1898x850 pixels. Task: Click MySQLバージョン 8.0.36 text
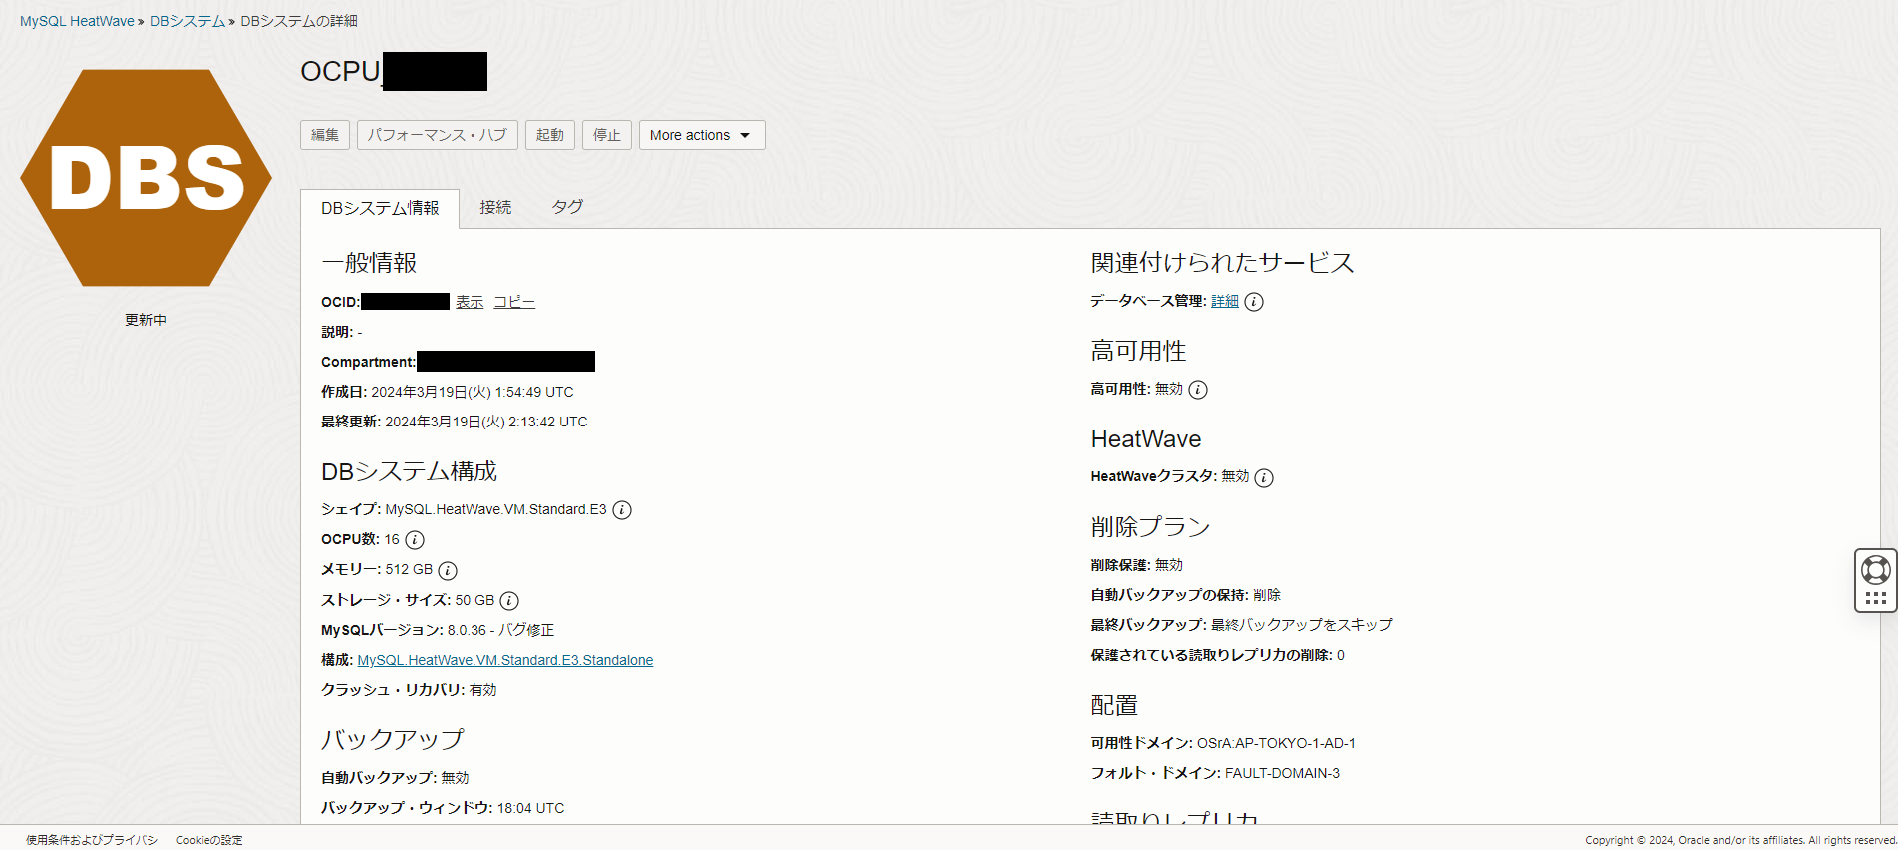tap(438, 630)
